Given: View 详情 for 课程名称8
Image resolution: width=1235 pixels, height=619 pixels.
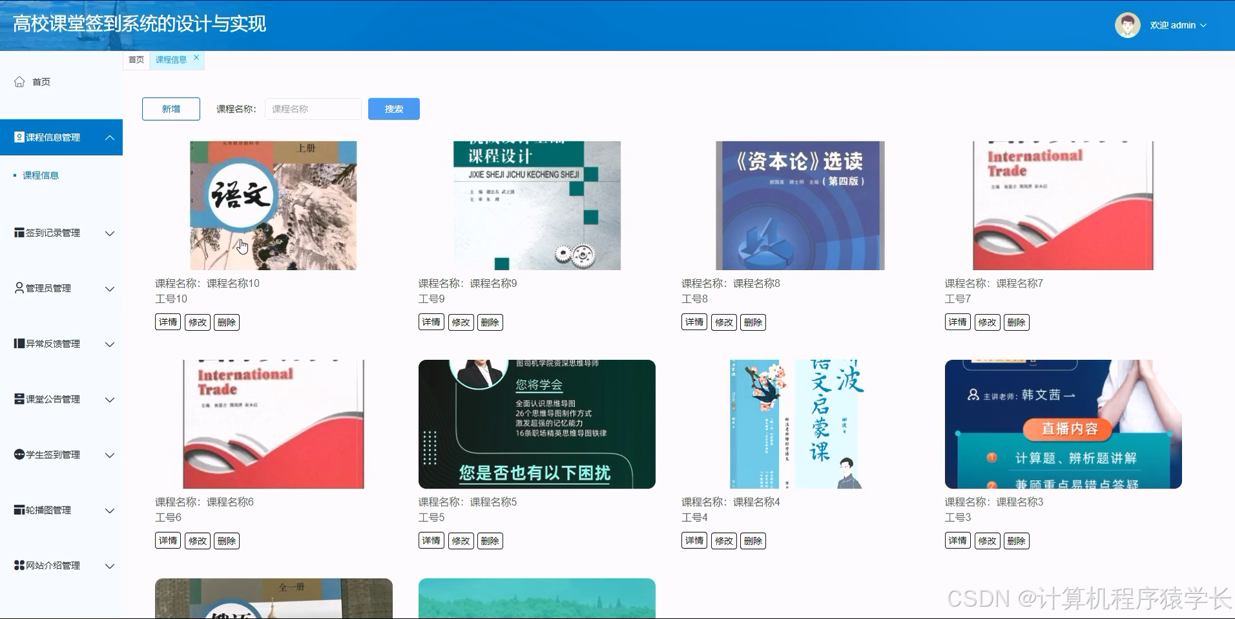Looking at the screenshot, I should click(694, 322).
